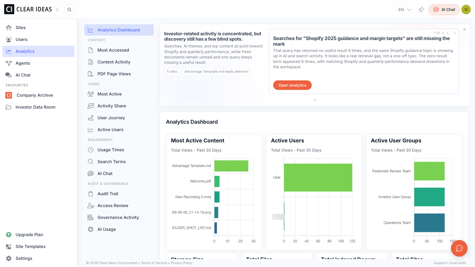The height and width of the screenshot is (267, 475).
Task: Collapse sidebar with the left chevron
Action: coord(57,9)
